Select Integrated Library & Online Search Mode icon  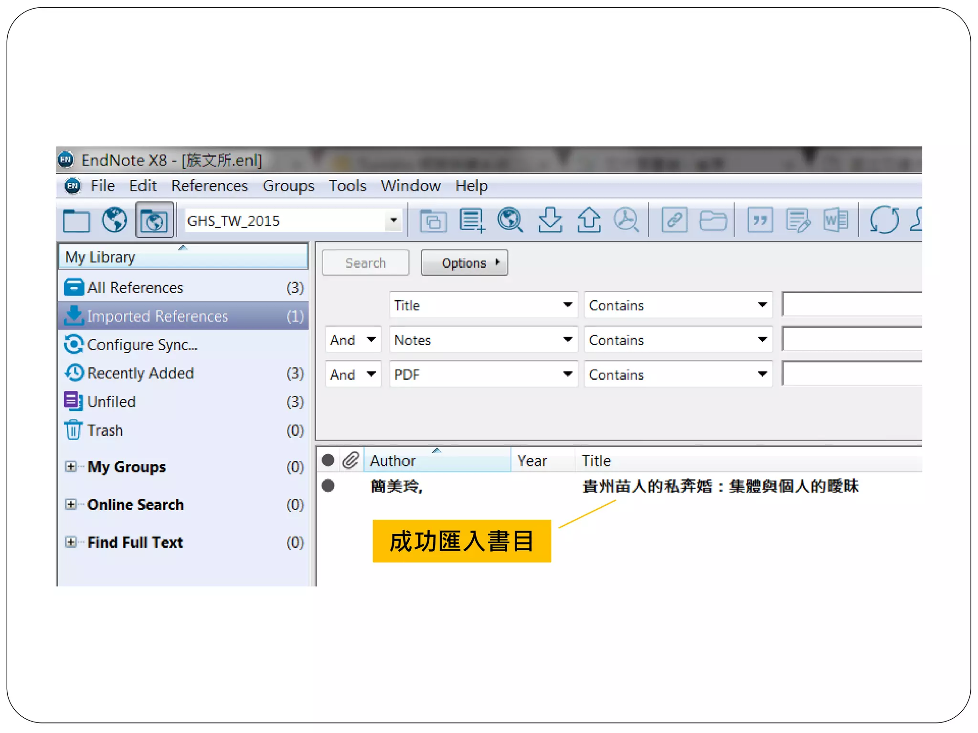(x=154, y=220)
